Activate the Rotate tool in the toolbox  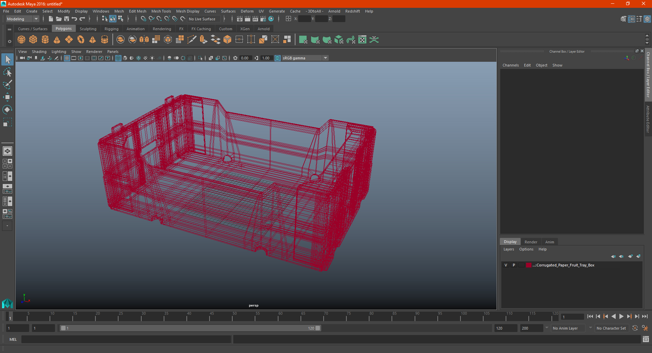pos(7,110)
